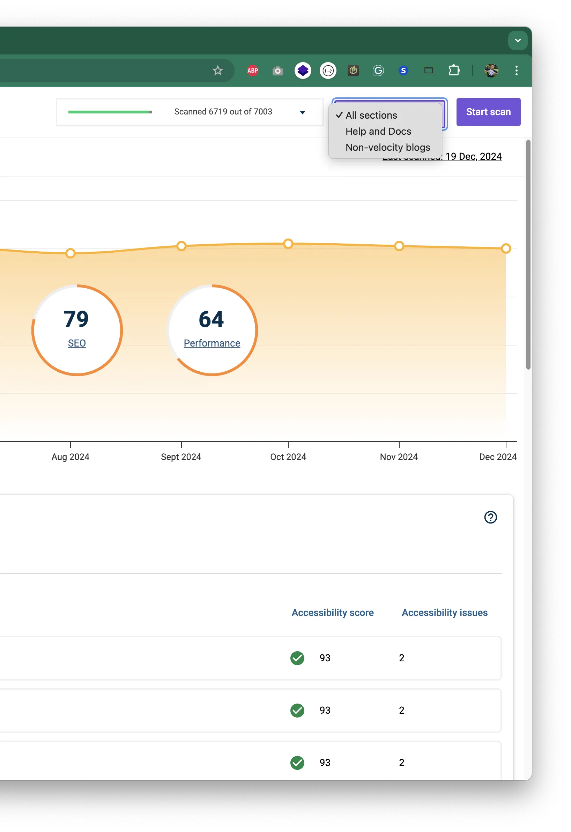
Task: Select the All sections option
Action: pyautogui.click(x=371, y=115)
